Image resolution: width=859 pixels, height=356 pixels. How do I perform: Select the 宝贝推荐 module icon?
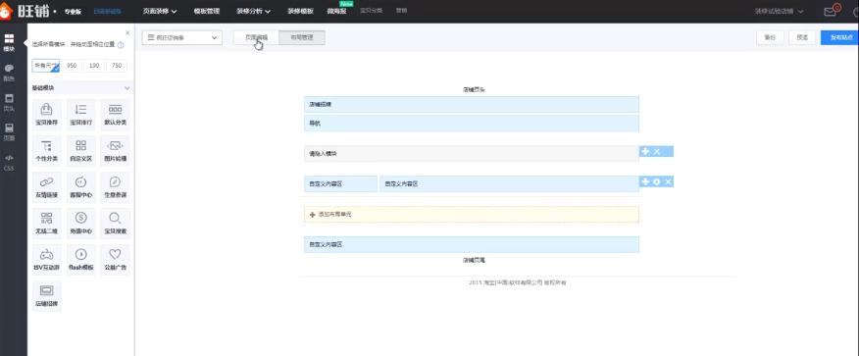tap(47, 114)
